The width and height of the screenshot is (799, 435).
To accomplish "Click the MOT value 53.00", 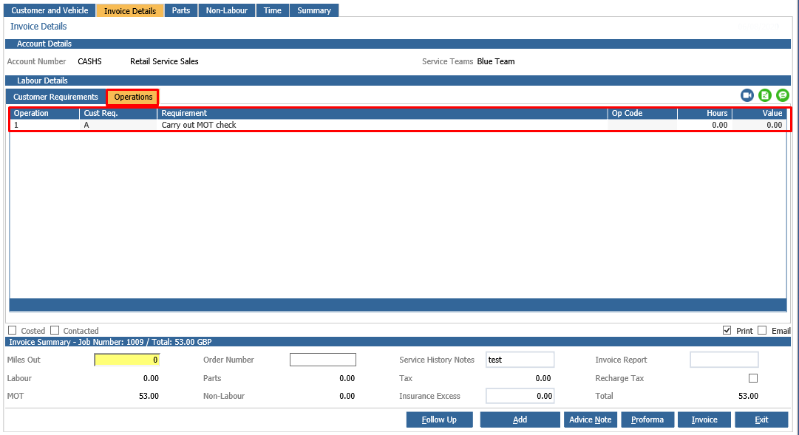I will 149,396.
